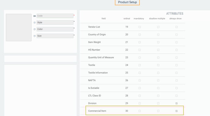Check always show for Is Dutiable
The height and width of the screenshot is (116, 210).
point(176,88)
